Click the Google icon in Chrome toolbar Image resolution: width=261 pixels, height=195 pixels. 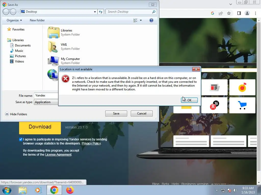pyautogui.click(x=212, y=13)
